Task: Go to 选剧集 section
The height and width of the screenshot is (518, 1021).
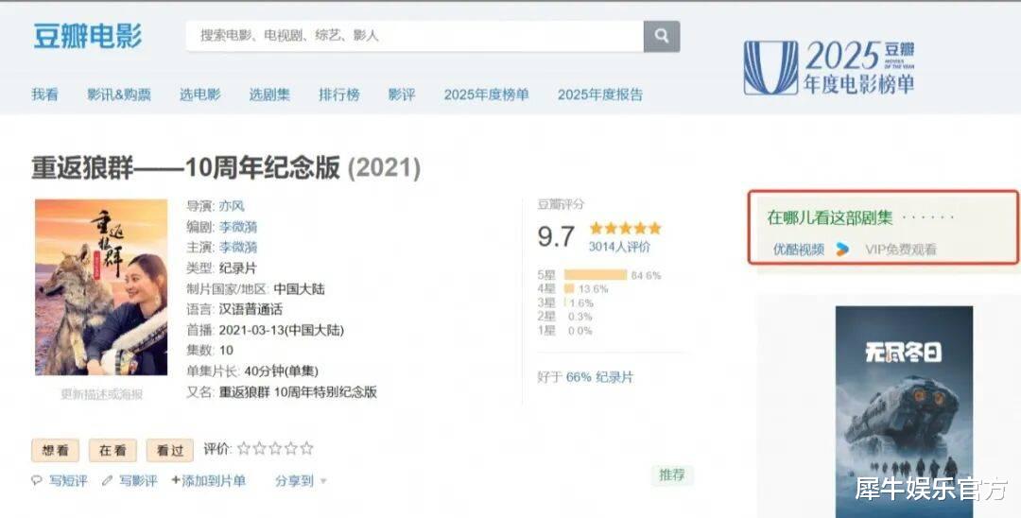Action: click(x=269, y=95)
